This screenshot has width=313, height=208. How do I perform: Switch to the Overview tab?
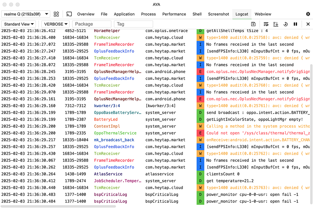[86, 14]
